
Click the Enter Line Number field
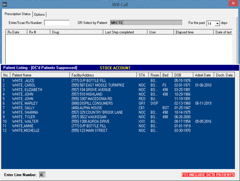point(42,175)
